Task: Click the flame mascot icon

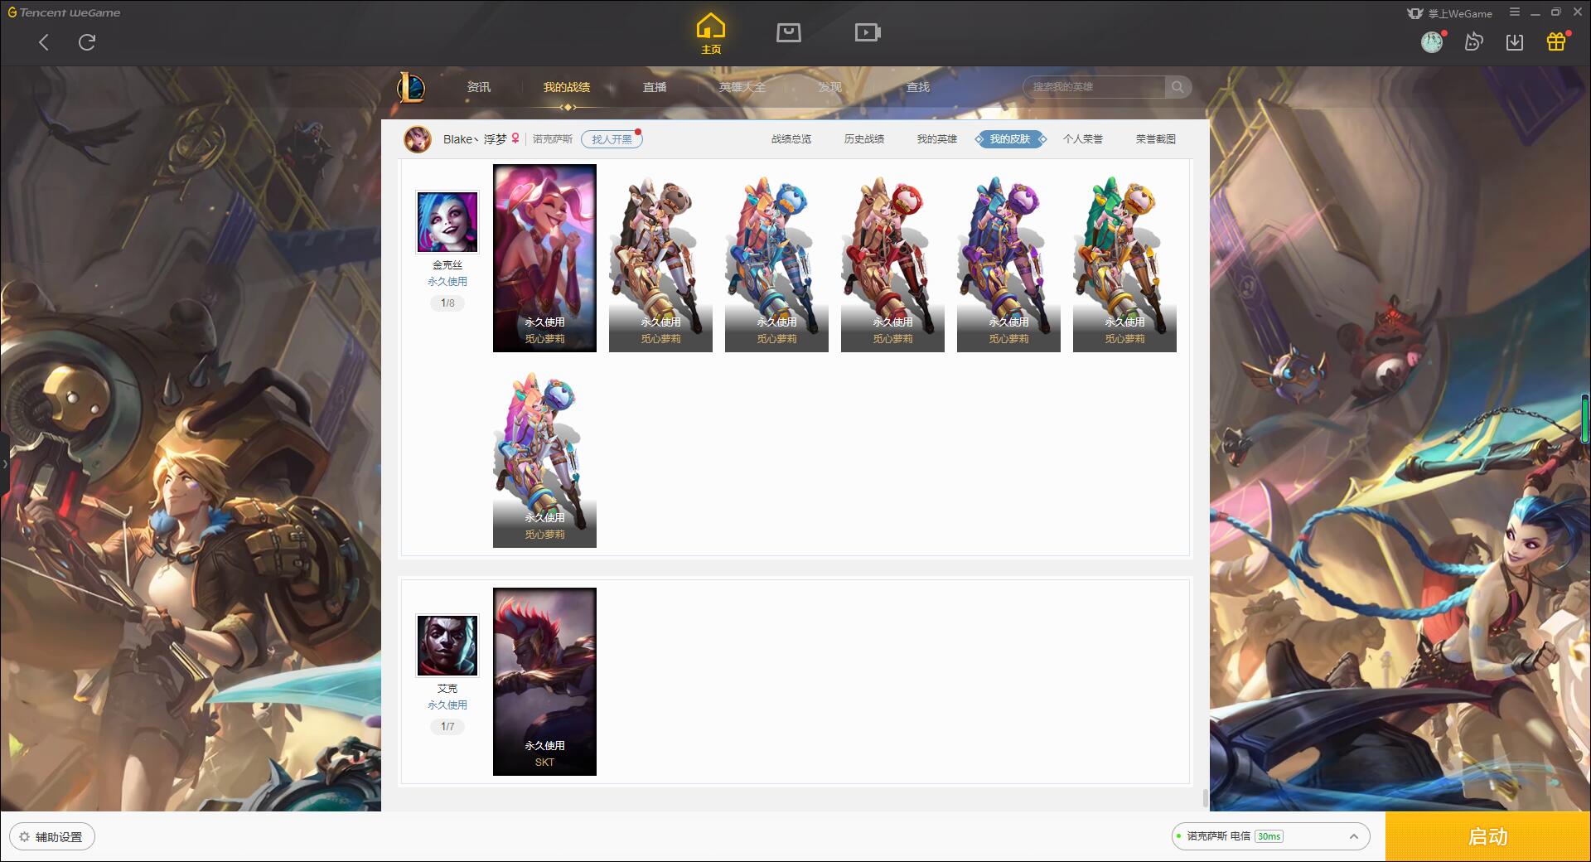Action: [1473, 42]
